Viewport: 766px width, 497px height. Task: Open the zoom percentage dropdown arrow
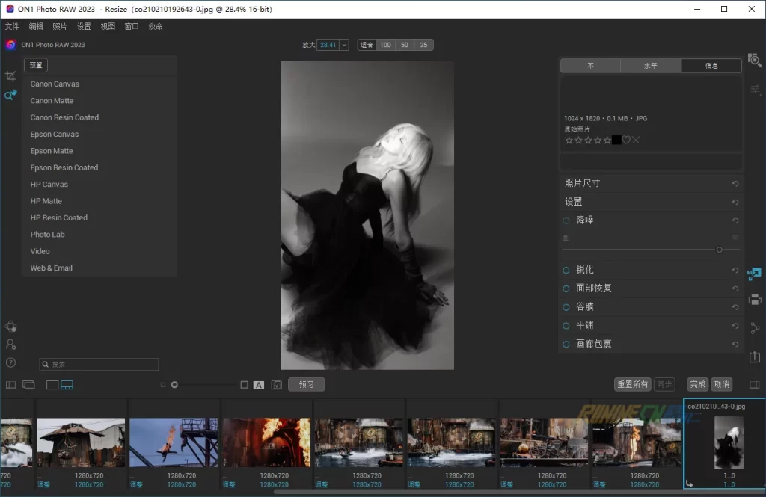click(x=344, y=45)
